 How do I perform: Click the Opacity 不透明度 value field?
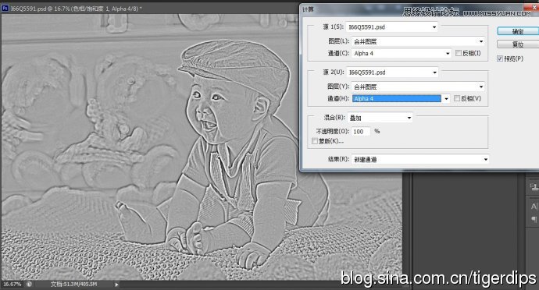361,132
